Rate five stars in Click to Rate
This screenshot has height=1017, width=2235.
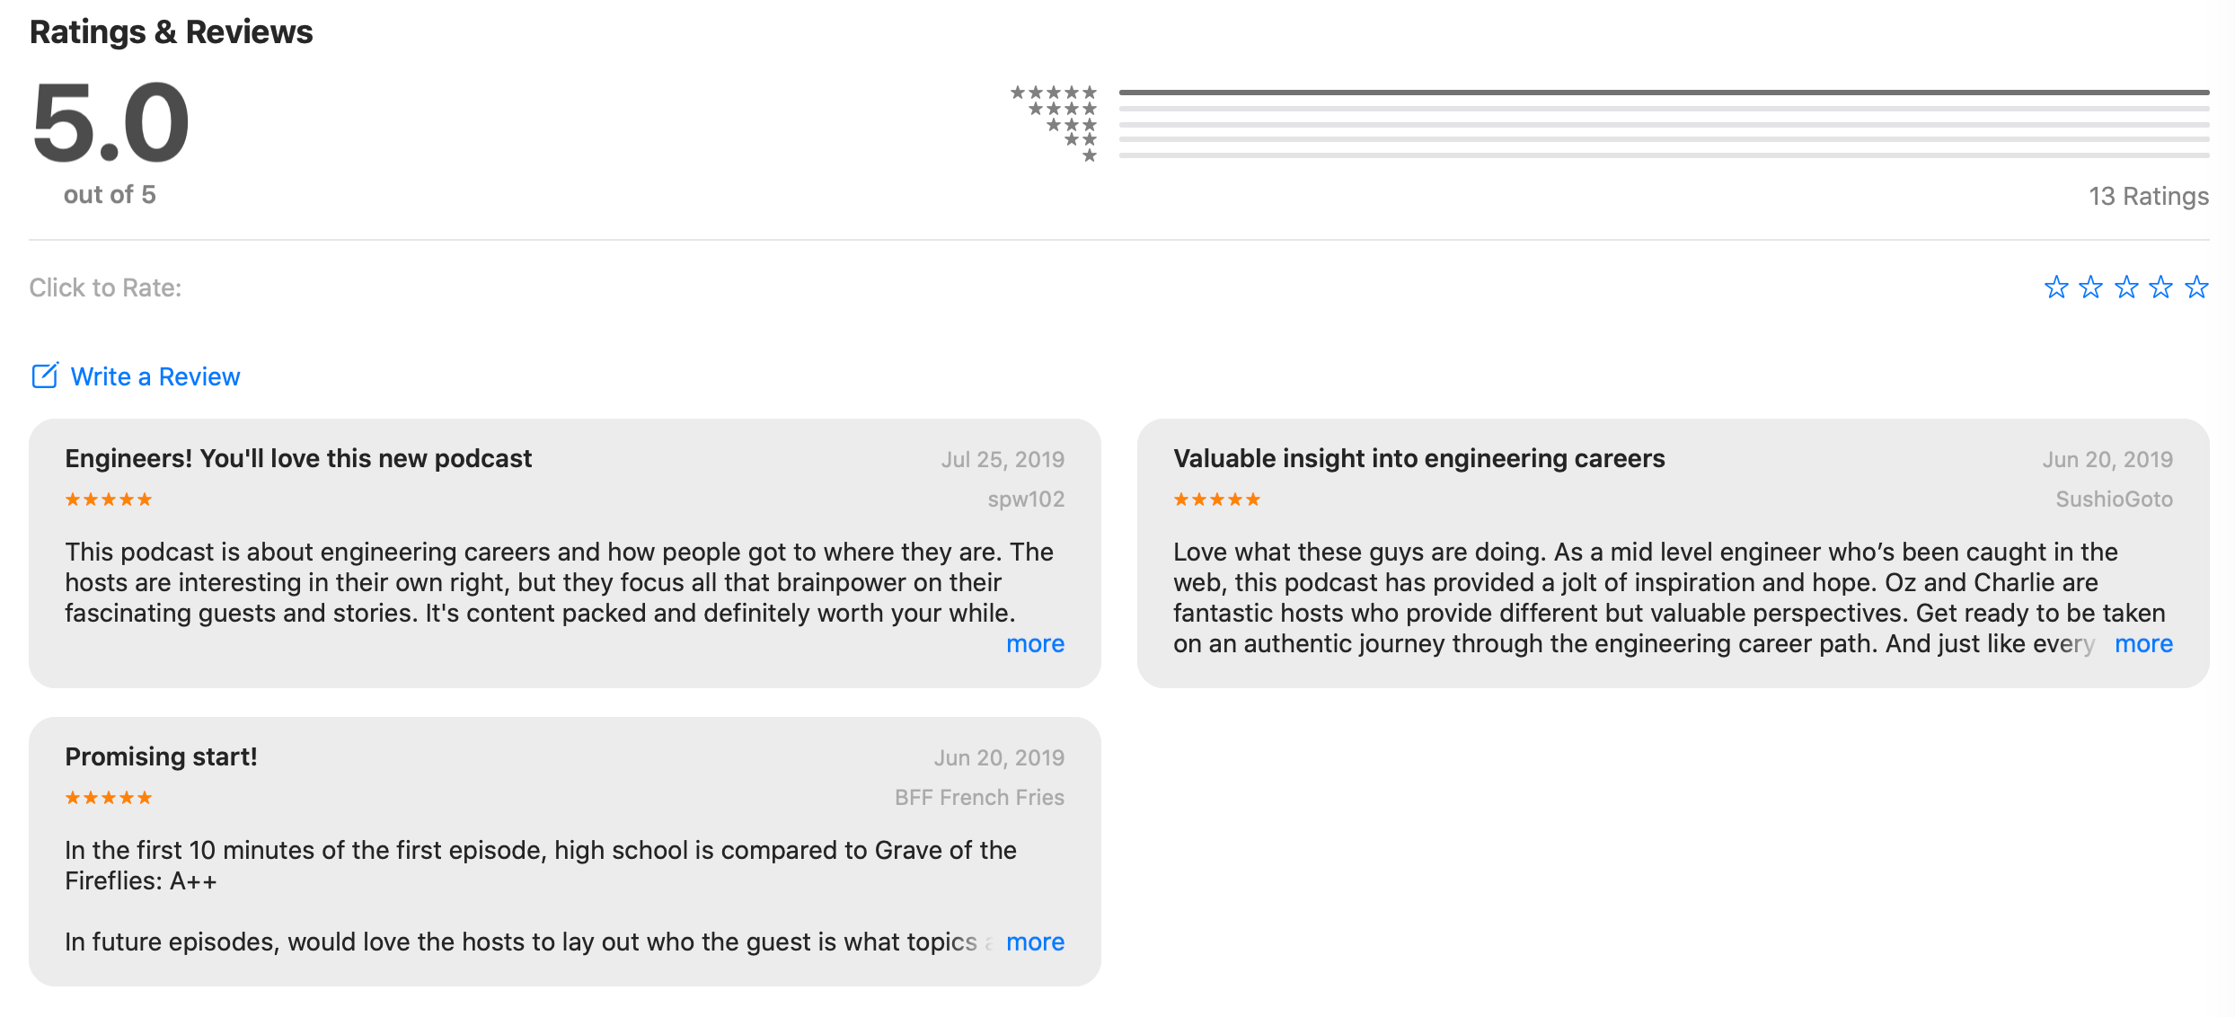(2196, 287)
